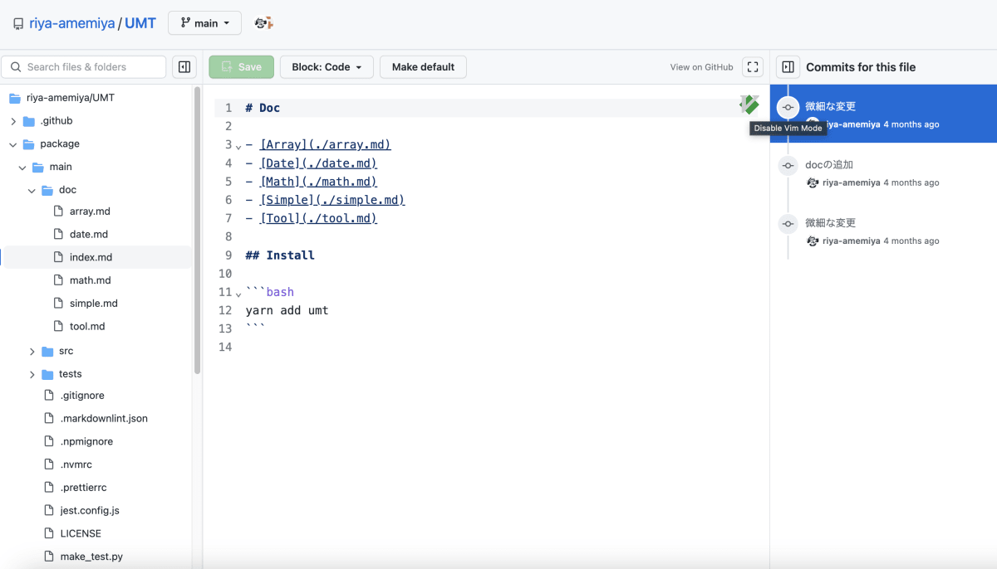Open the View on GitHub link

[x=702, y=67]
